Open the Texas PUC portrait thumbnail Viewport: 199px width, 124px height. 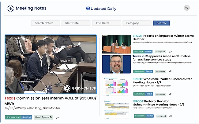(116, 64)
